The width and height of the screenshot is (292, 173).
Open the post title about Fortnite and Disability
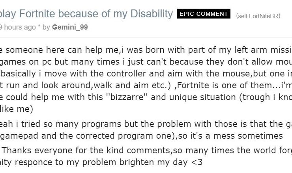click(86, 14)
